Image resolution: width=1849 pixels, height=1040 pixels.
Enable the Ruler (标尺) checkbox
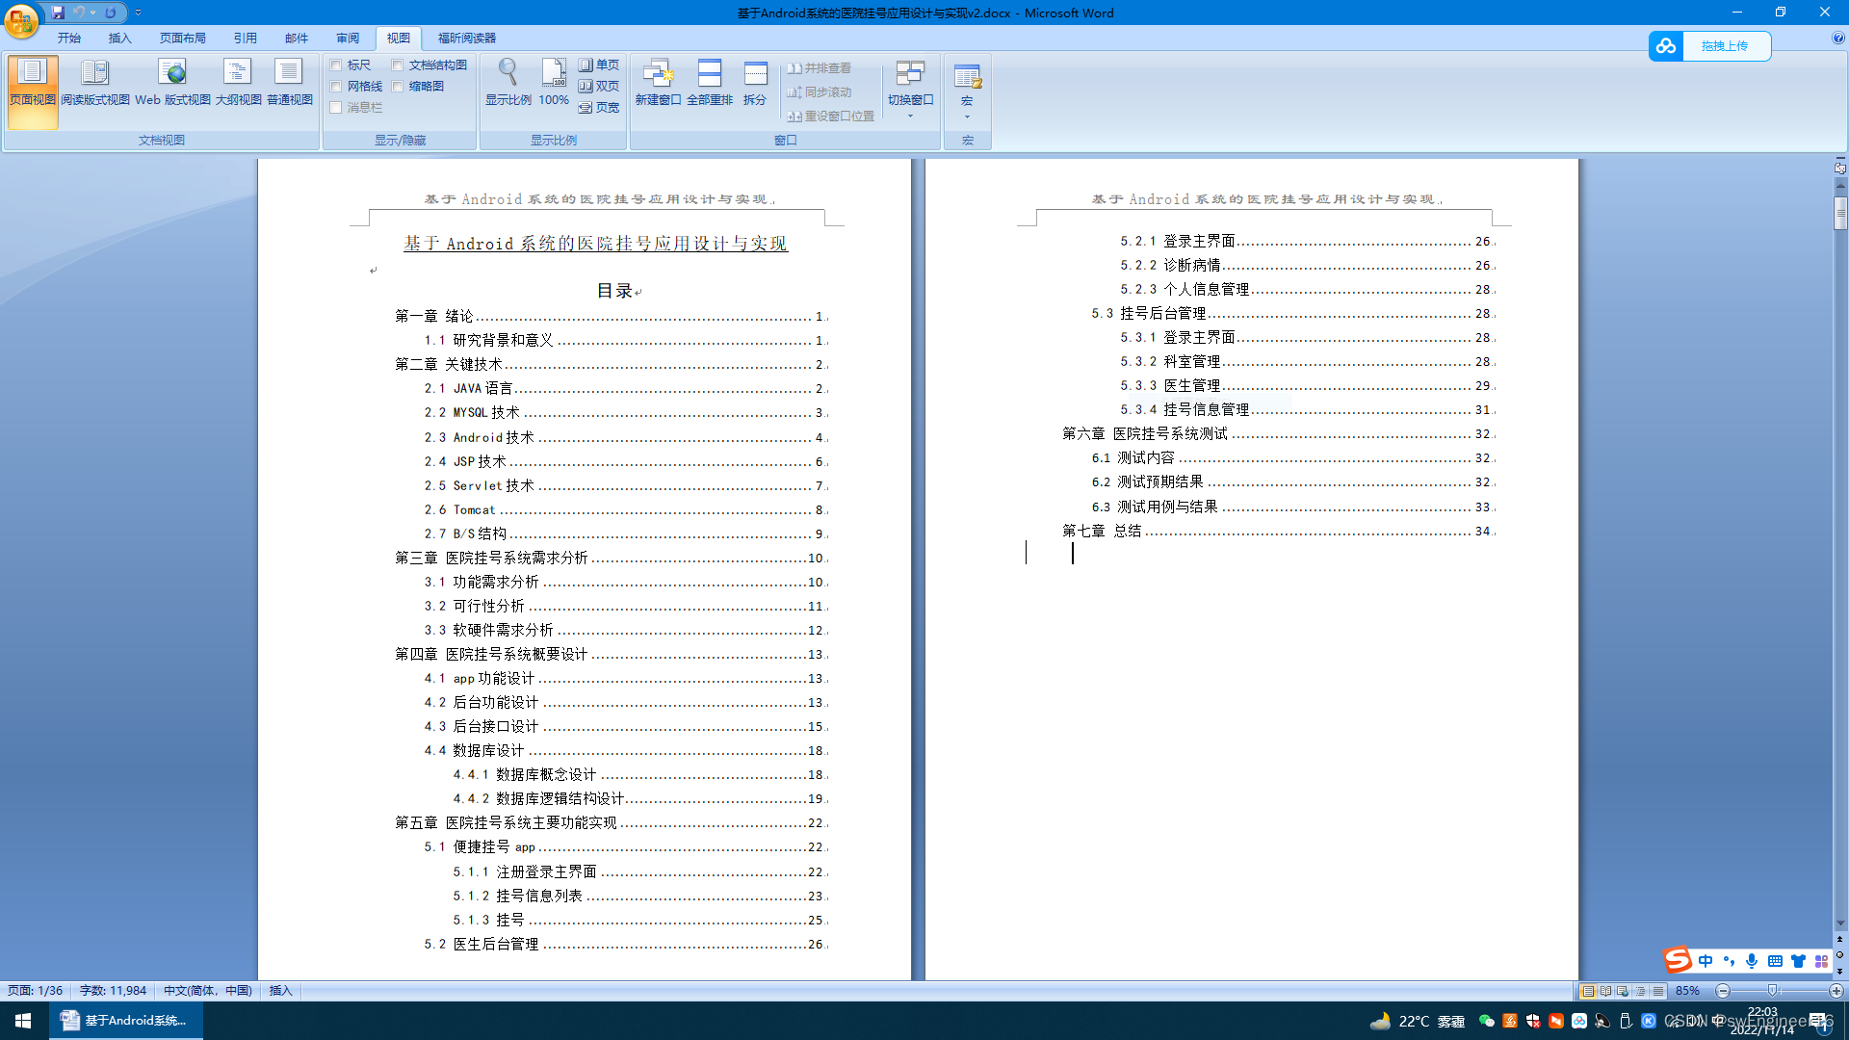[x=336, y=65]
